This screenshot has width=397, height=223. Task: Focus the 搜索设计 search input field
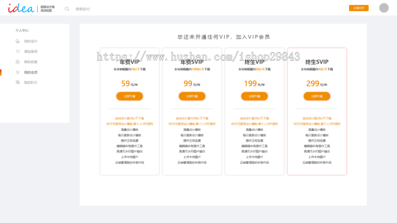click(x=93, y=9)
